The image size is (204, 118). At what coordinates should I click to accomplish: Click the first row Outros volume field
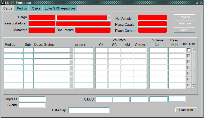140,50
